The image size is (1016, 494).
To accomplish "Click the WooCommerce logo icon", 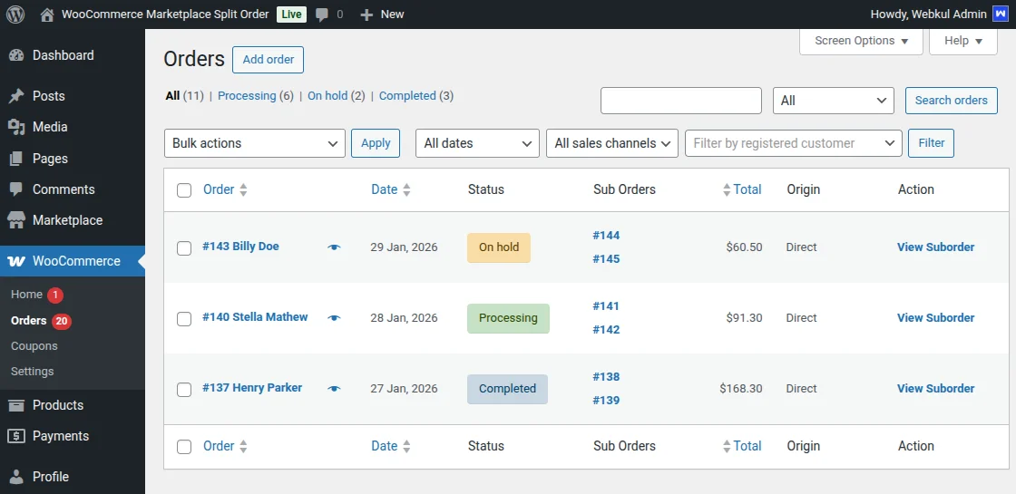I will click(x=16, y=261).
